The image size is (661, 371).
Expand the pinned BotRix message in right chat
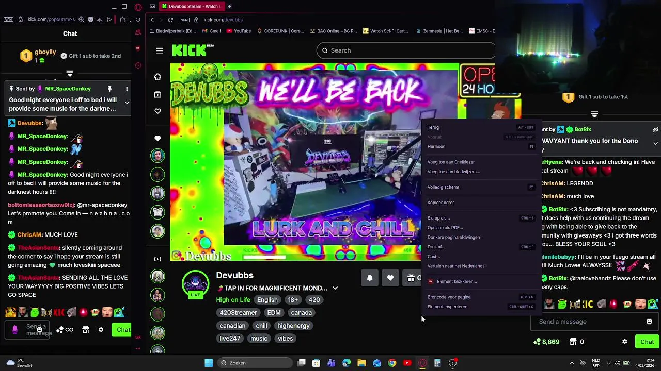point(655,144)
